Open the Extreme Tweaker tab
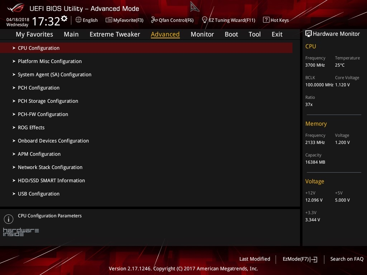 click(115, 34)
